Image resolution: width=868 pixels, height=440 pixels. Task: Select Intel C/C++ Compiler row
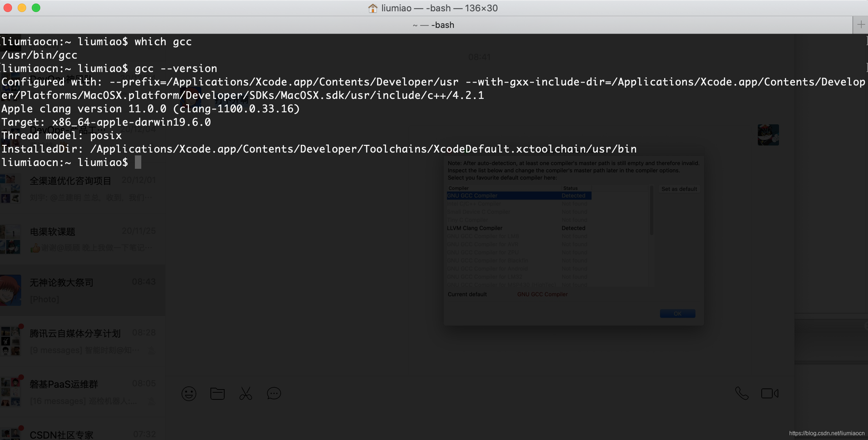519,204
